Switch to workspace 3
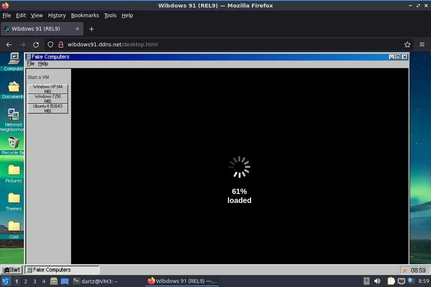Screen dimensions: 431x287 tap(35, 281)
